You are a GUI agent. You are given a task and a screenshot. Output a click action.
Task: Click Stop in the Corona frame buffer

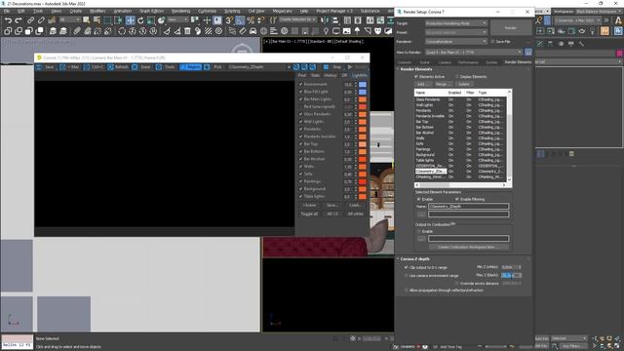[x=333, y=67]
